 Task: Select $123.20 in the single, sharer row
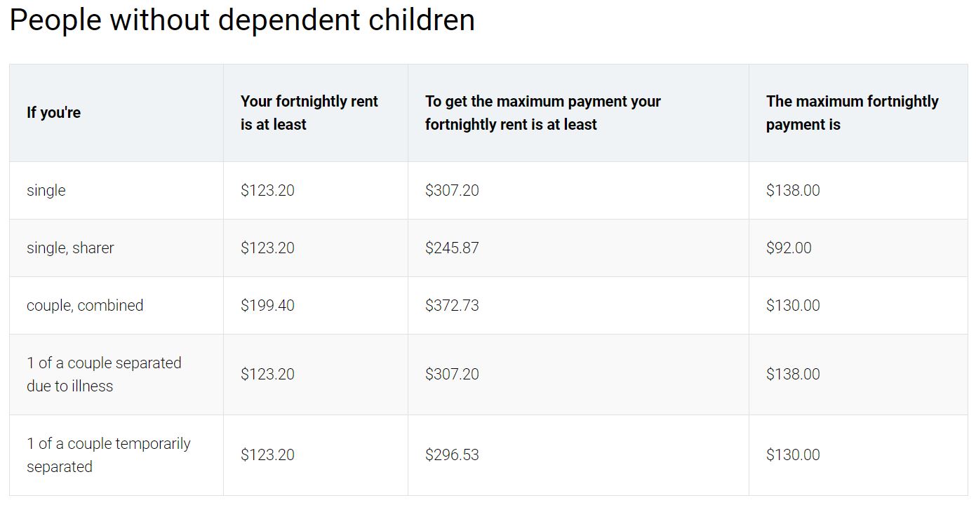tap(267, 248)
